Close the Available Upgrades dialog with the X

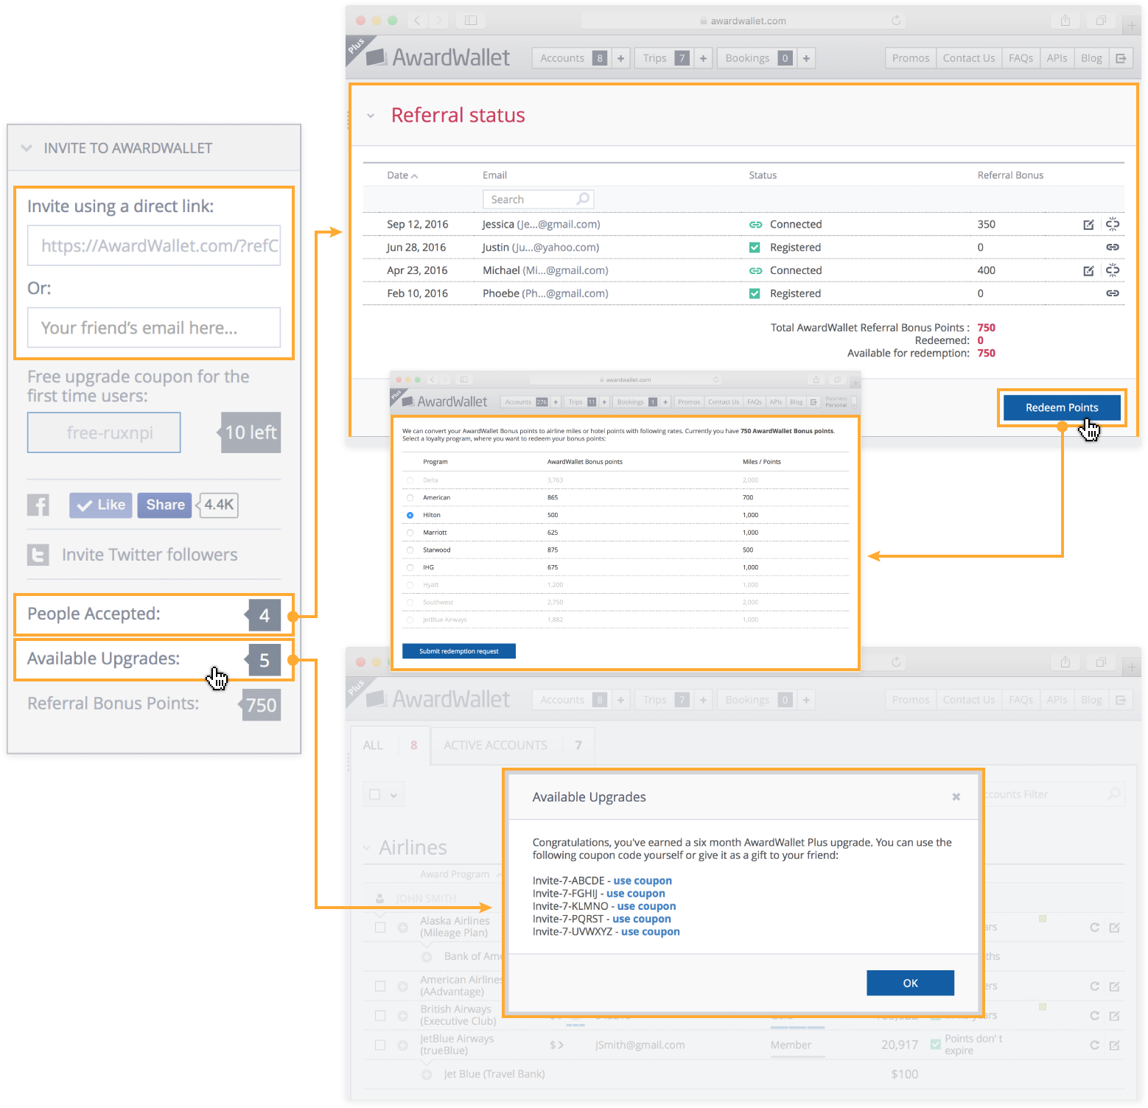(956, 797)
